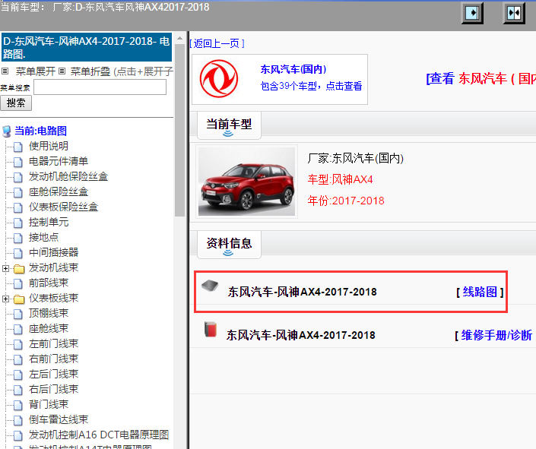This screenshot has height=449, width=536.
Task: Click the red 风神AX4 car thumbnail
Action: point(247,182)
